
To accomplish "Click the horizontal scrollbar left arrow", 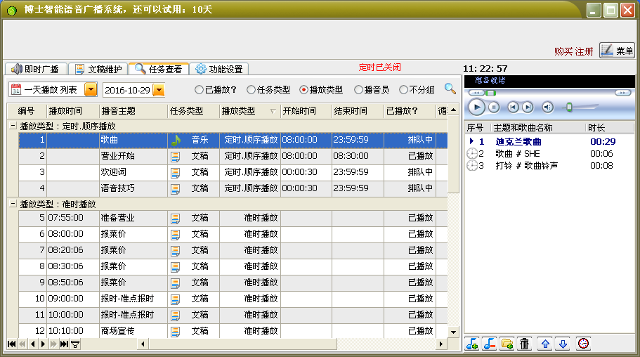I will tap(143, 344).
